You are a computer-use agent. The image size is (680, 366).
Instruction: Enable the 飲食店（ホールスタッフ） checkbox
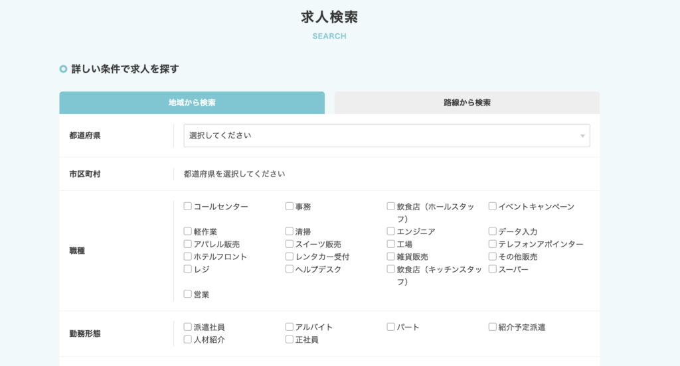(391, 206)
